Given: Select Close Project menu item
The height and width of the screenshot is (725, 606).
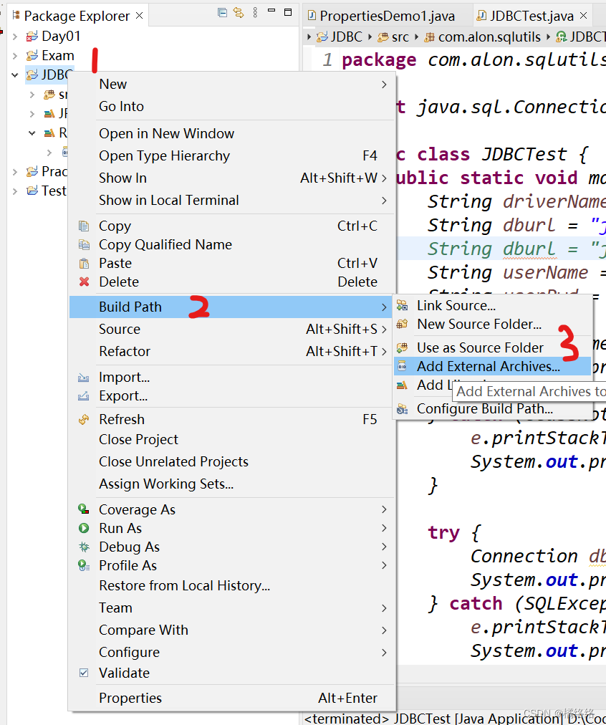Looking at the screenshot, I should [x=231, y=439].
